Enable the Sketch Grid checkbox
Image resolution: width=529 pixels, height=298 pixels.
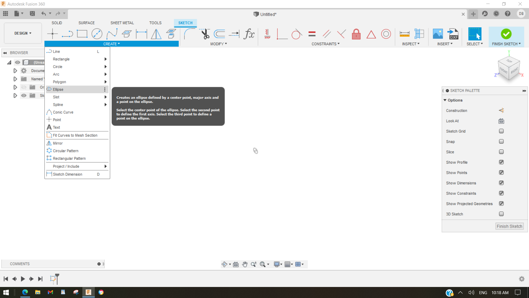coord(501,131)
